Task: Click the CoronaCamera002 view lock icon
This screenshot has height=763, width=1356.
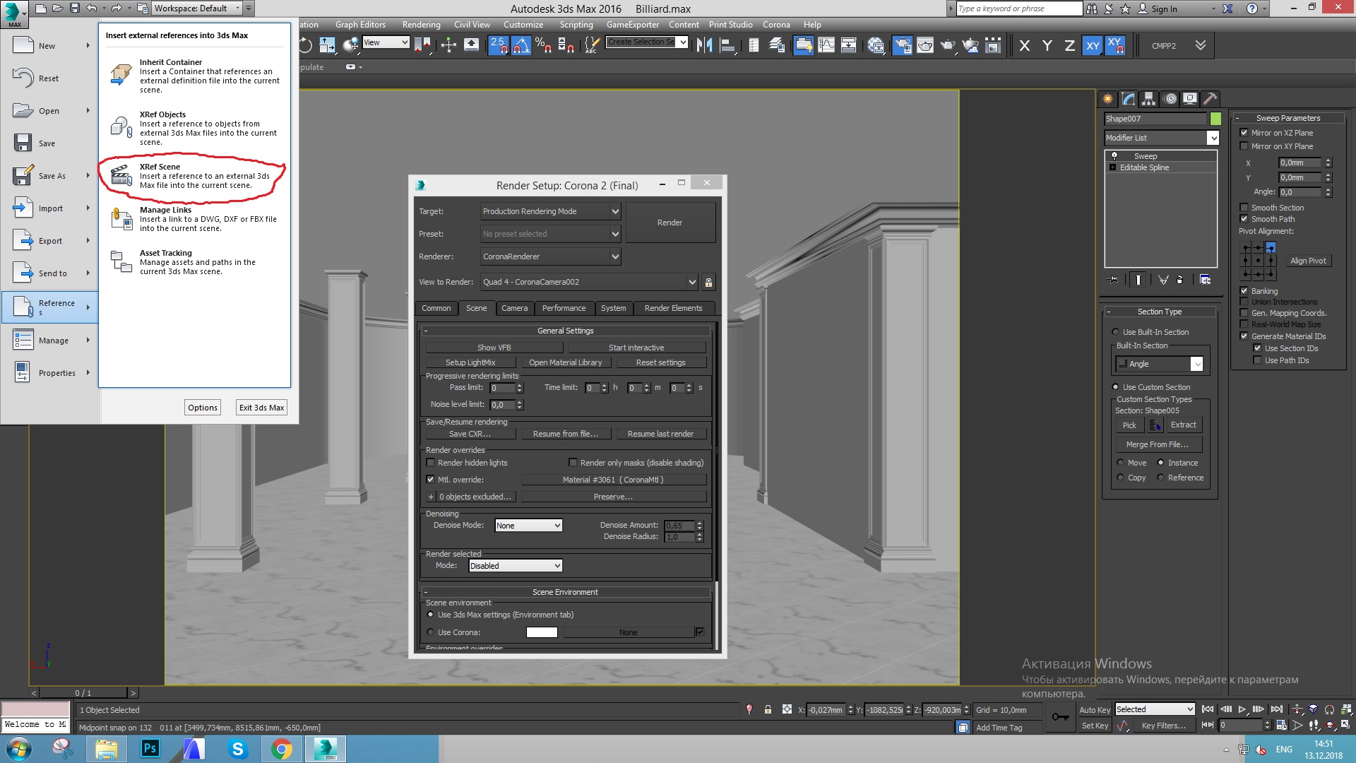Action: pyautogui.click(x=709, y=281)
